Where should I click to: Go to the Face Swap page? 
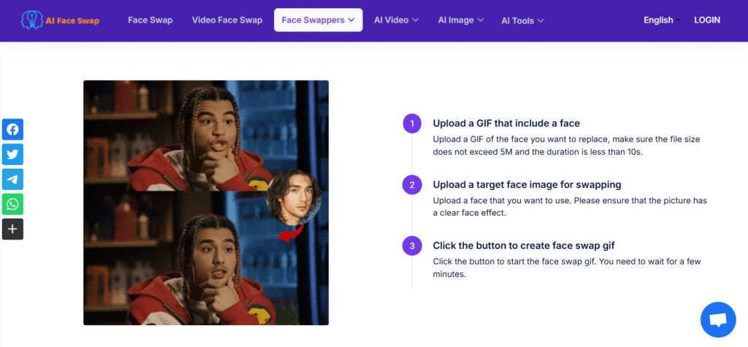point(150,20)
